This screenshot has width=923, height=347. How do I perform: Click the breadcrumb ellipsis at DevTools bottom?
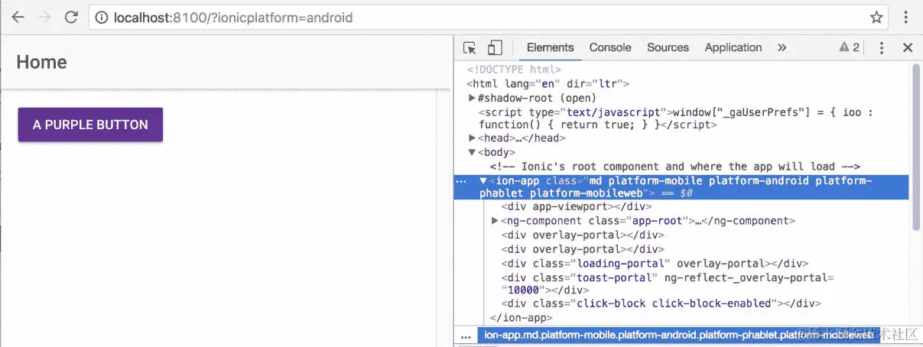click(x=466, y=336)
